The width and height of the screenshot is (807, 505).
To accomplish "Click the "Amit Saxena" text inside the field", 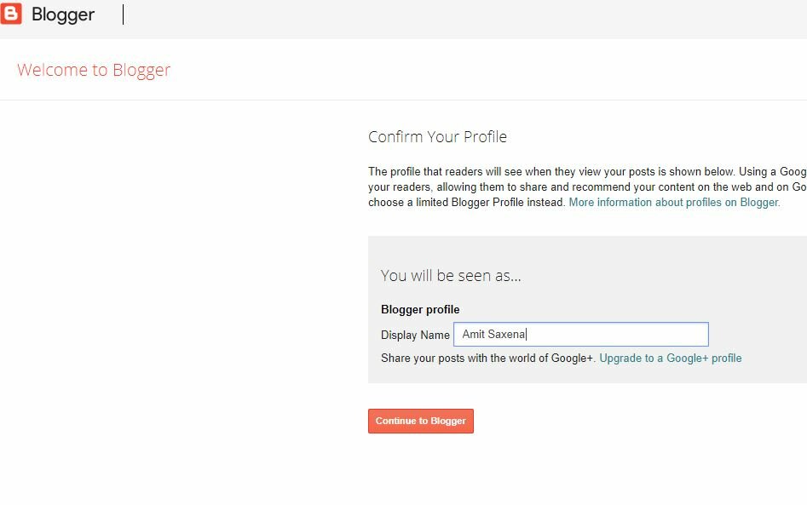I will [x=493, y=335].
